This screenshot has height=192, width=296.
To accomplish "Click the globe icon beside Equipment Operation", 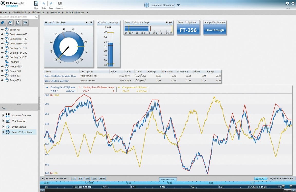I will point(146,5).
